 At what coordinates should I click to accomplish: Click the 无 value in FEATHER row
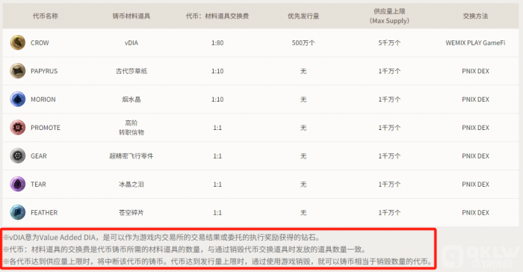(x=303, y=213)
